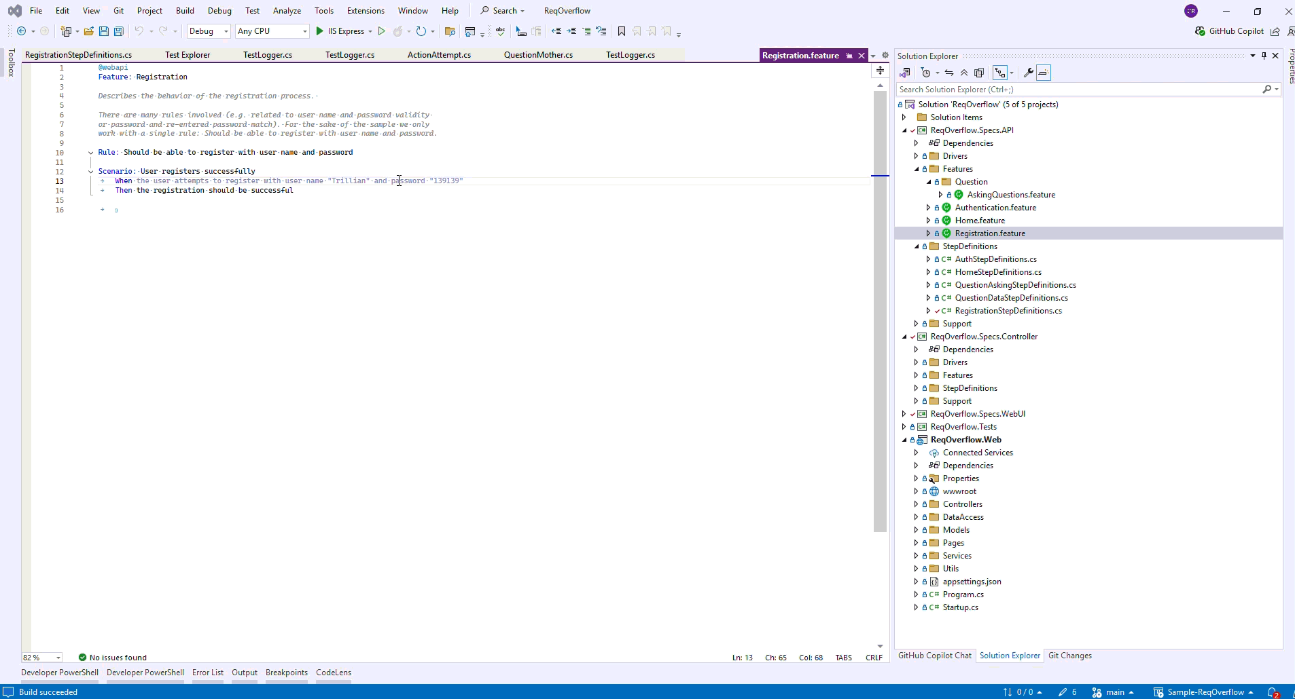Expand the Controllers folder in ReqOverflow.Web
The image size is (1295, 699).
point(917,504)
